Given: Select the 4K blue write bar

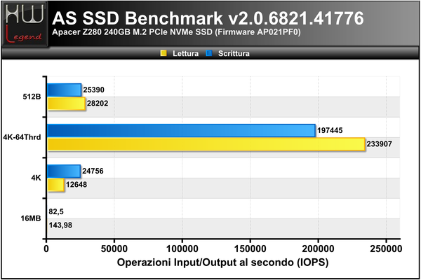Looking at the screenshot, I should (64, 171).
